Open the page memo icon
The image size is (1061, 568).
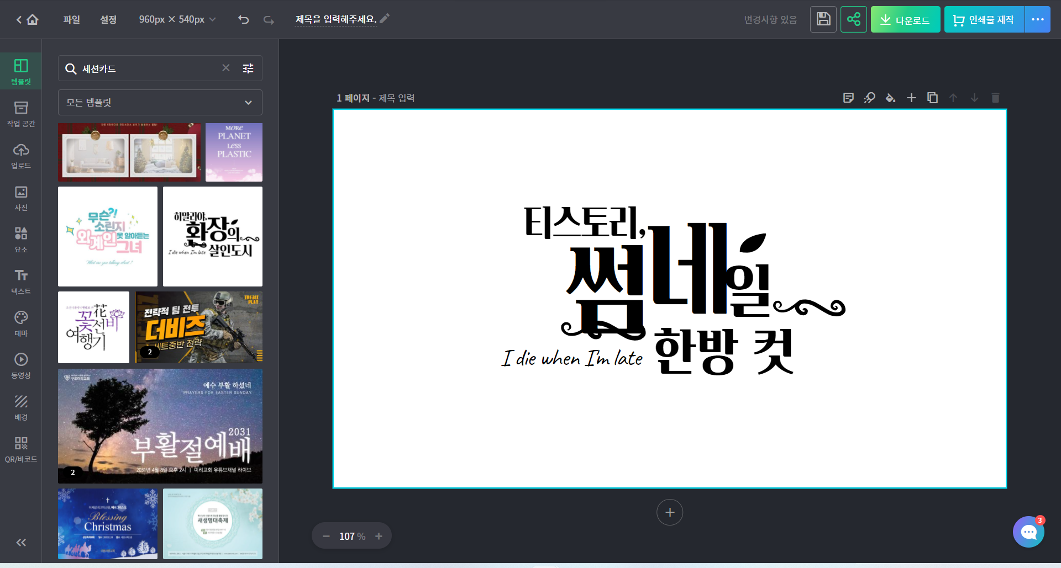(x=848, y=98)
